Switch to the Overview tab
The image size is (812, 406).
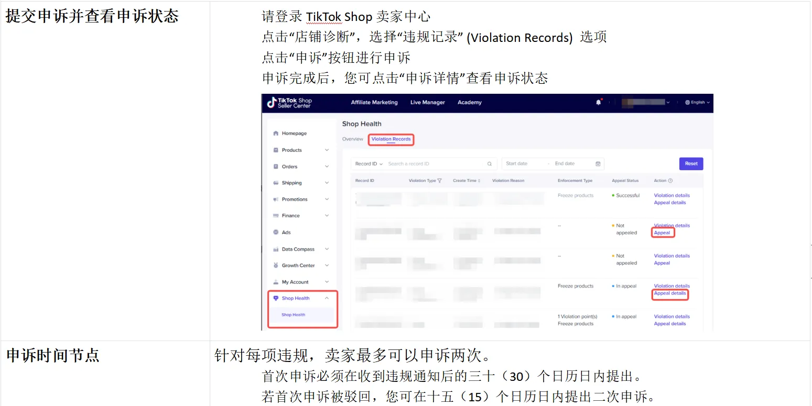click(353, 139)
